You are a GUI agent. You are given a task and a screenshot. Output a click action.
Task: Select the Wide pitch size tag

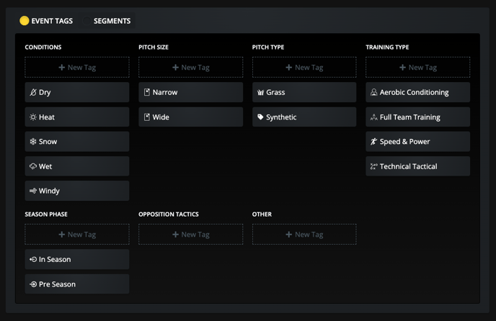190,117
